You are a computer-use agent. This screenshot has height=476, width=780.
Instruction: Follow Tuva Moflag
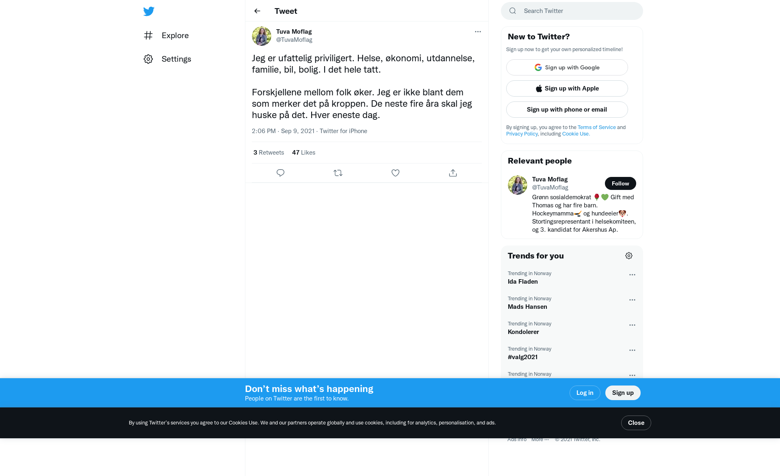pyautogui.click(x=620, y=183)
